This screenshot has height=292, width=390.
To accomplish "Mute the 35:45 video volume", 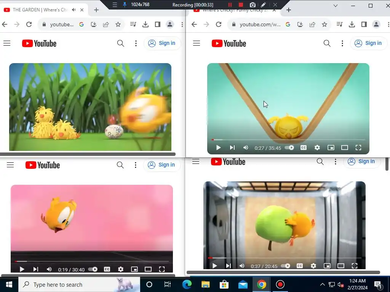I will (246, 148).
